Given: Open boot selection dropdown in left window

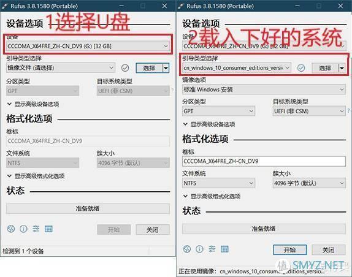Looking at the screenshot, I should tap(61, 68).
